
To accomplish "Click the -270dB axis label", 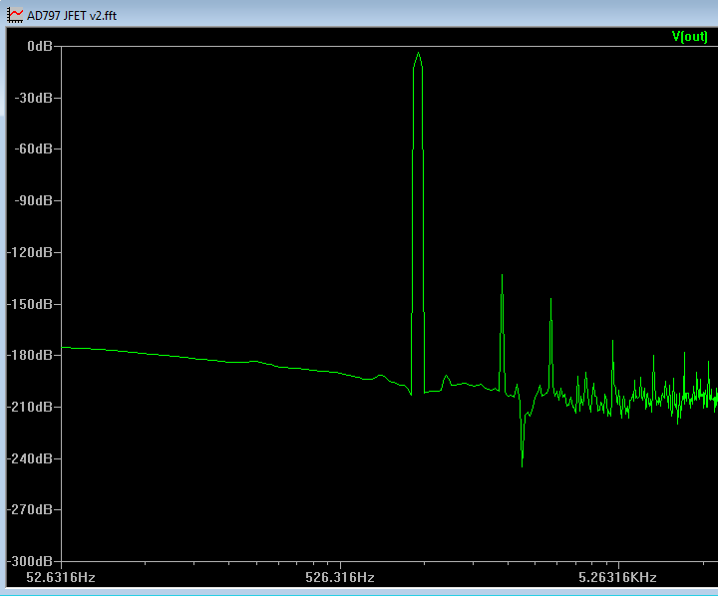I will [30, 509].
